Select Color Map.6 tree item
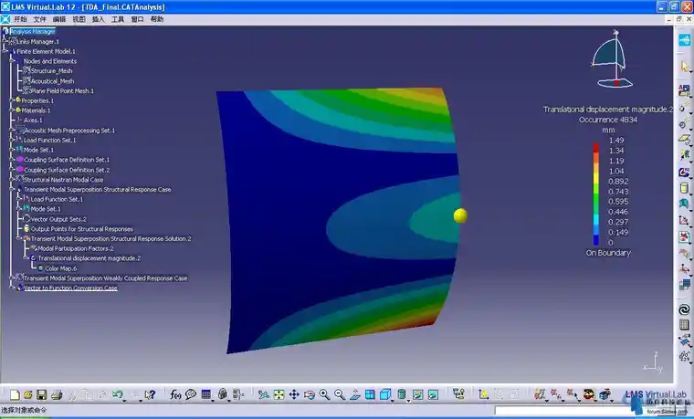The height and width of the screenshot is (419, 694). tap(60, 268)
